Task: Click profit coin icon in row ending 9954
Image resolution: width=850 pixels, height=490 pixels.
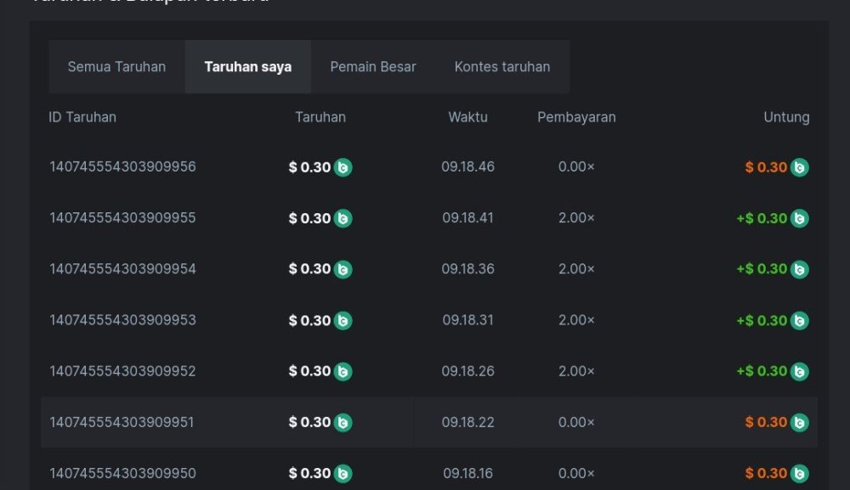Action: 799,269
